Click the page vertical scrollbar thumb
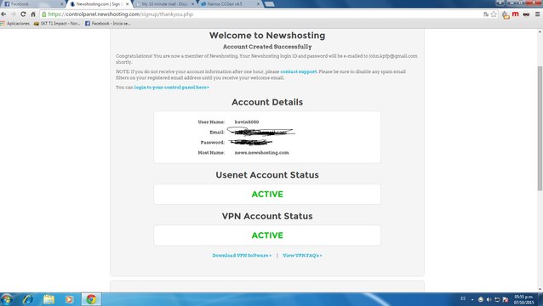This screenshot has width=543, height=306. [540, 128]
